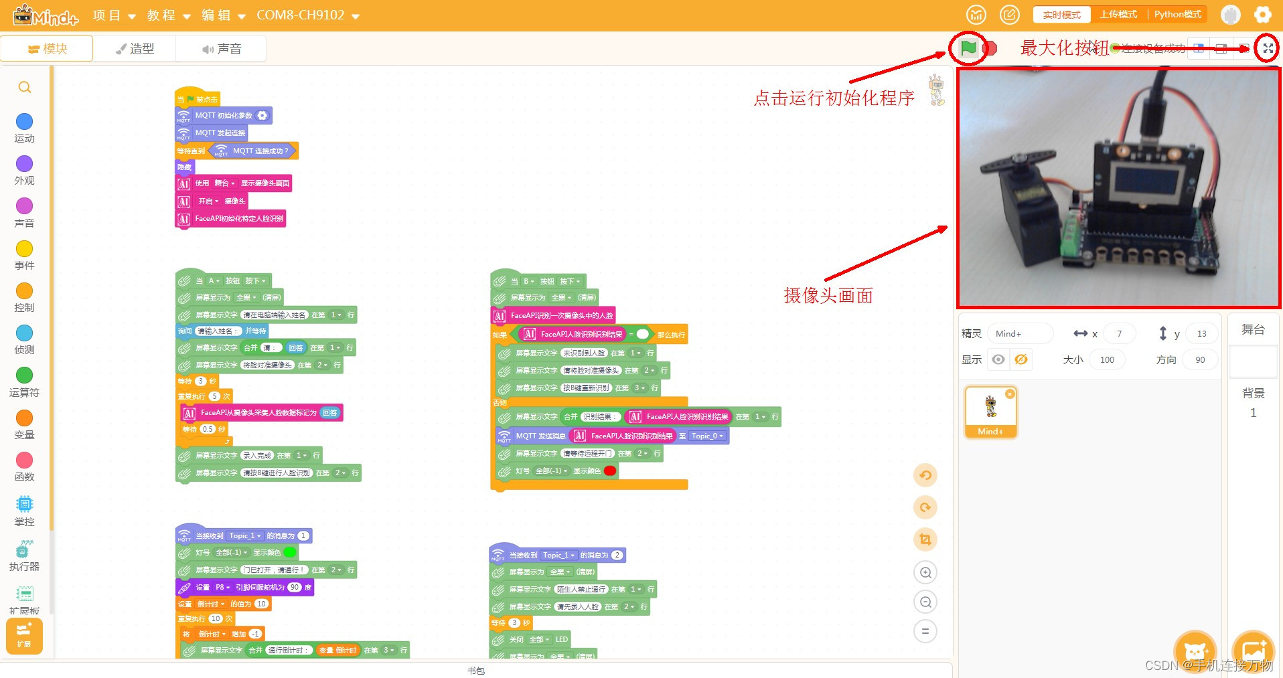The height and width of the screenshot is (678, 1283).
Task: Switch to Python模式 mode
Action: coord(1177,15)
